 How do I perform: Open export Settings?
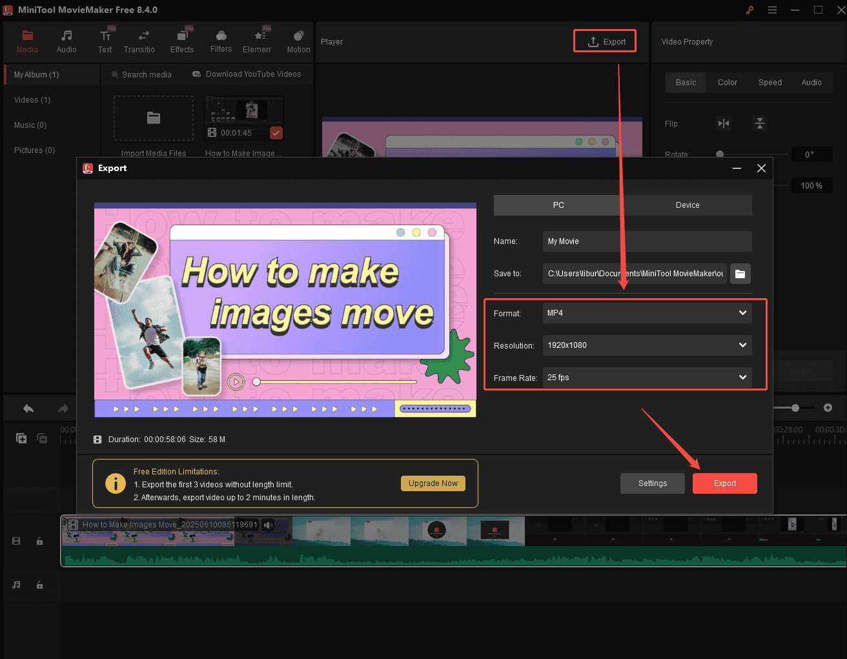click(x=652, y=483)
